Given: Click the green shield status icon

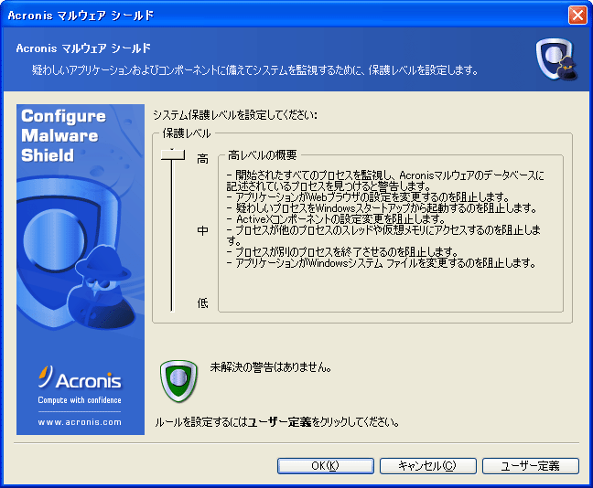Looking at the screenshot, I should coord(178,380).
